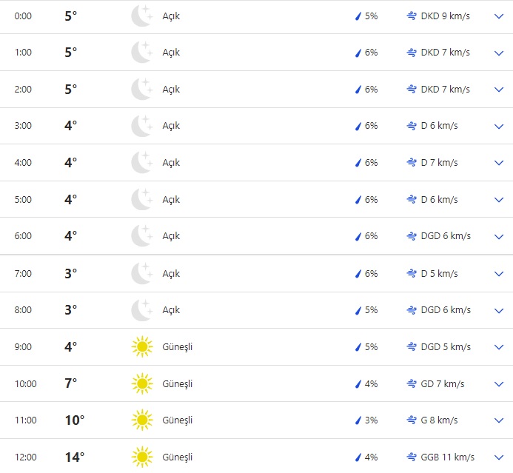Click the raindrop icon at 1:00
The width and height of the screenshot is (513, 473).
358,53
